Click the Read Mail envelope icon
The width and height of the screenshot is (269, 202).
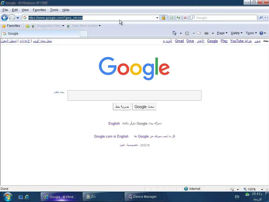(199, 33)
